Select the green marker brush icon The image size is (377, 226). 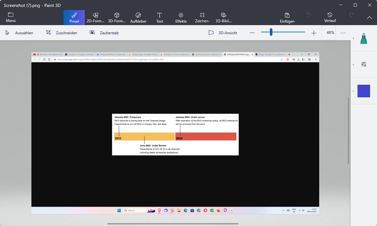tap(364, 38)
